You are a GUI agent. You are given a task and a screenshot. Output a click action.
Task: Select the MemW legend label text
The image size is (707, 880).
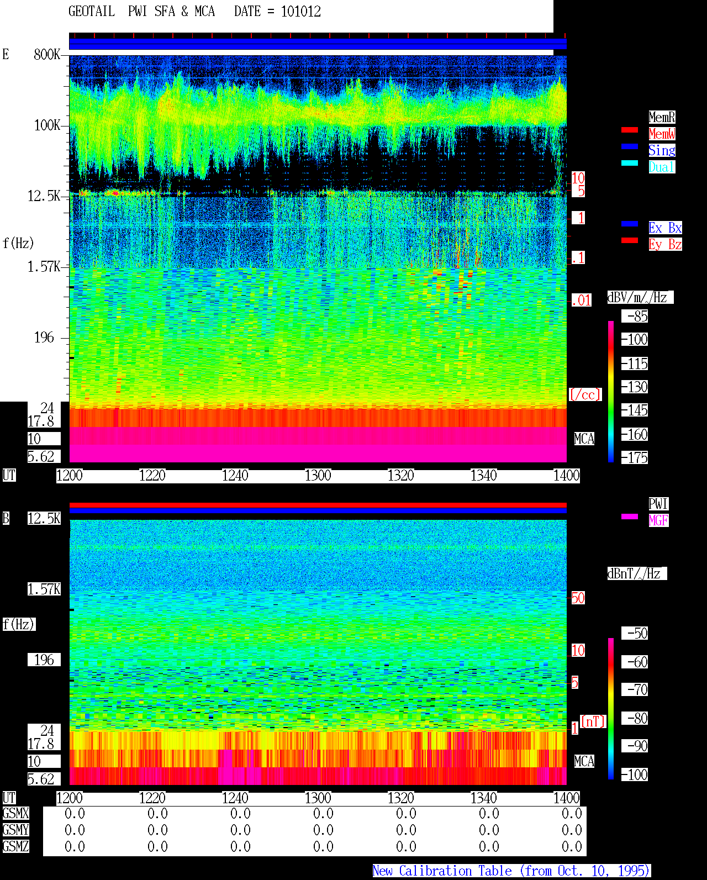(662, 134)
